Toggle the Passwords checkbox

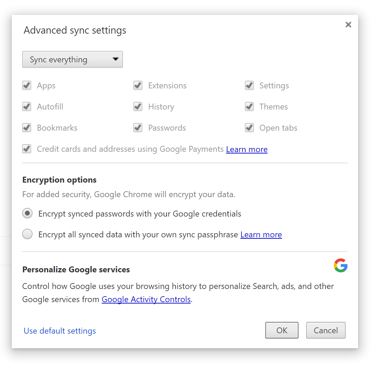tap(138, 128)
